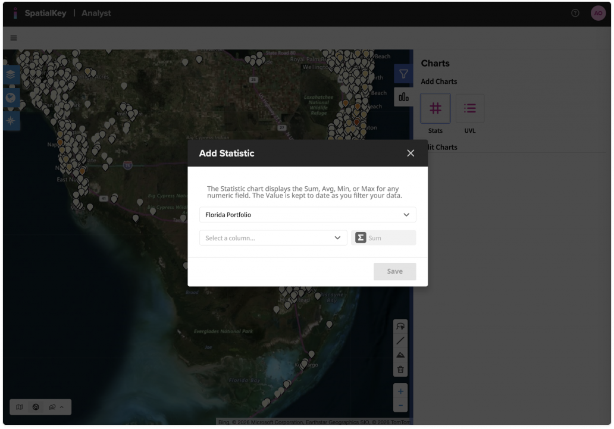Screen dimensions: 614x429
Task: Click the compass star icon
Action: [12, 121]
